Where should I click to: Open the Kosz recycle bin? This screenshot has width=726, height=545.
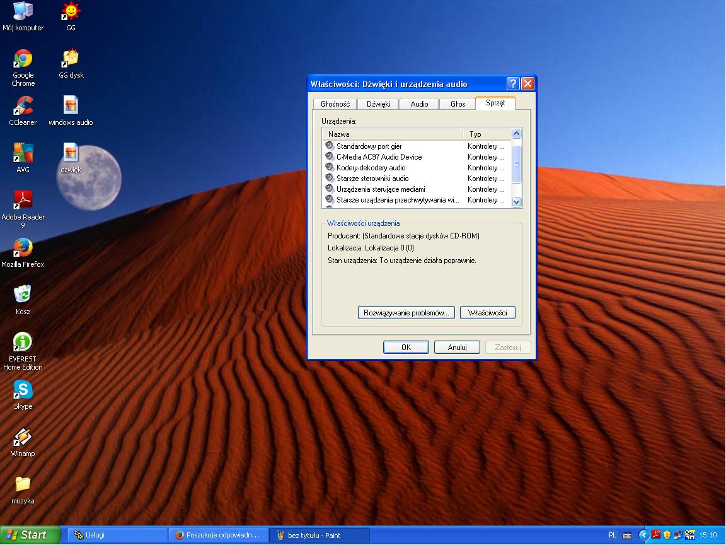coord(23,300)
